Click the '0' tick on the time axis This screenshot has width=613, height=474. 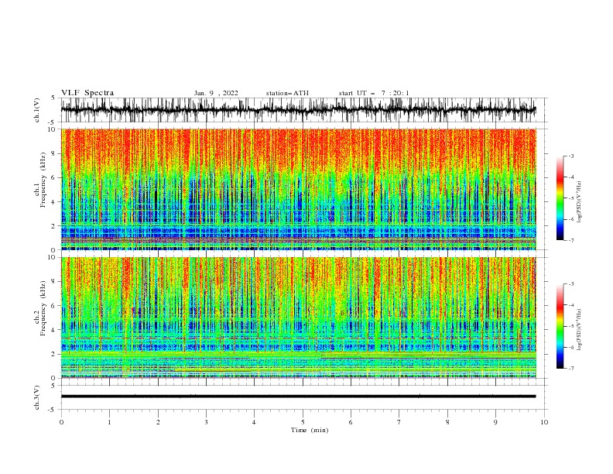(61, 422)
